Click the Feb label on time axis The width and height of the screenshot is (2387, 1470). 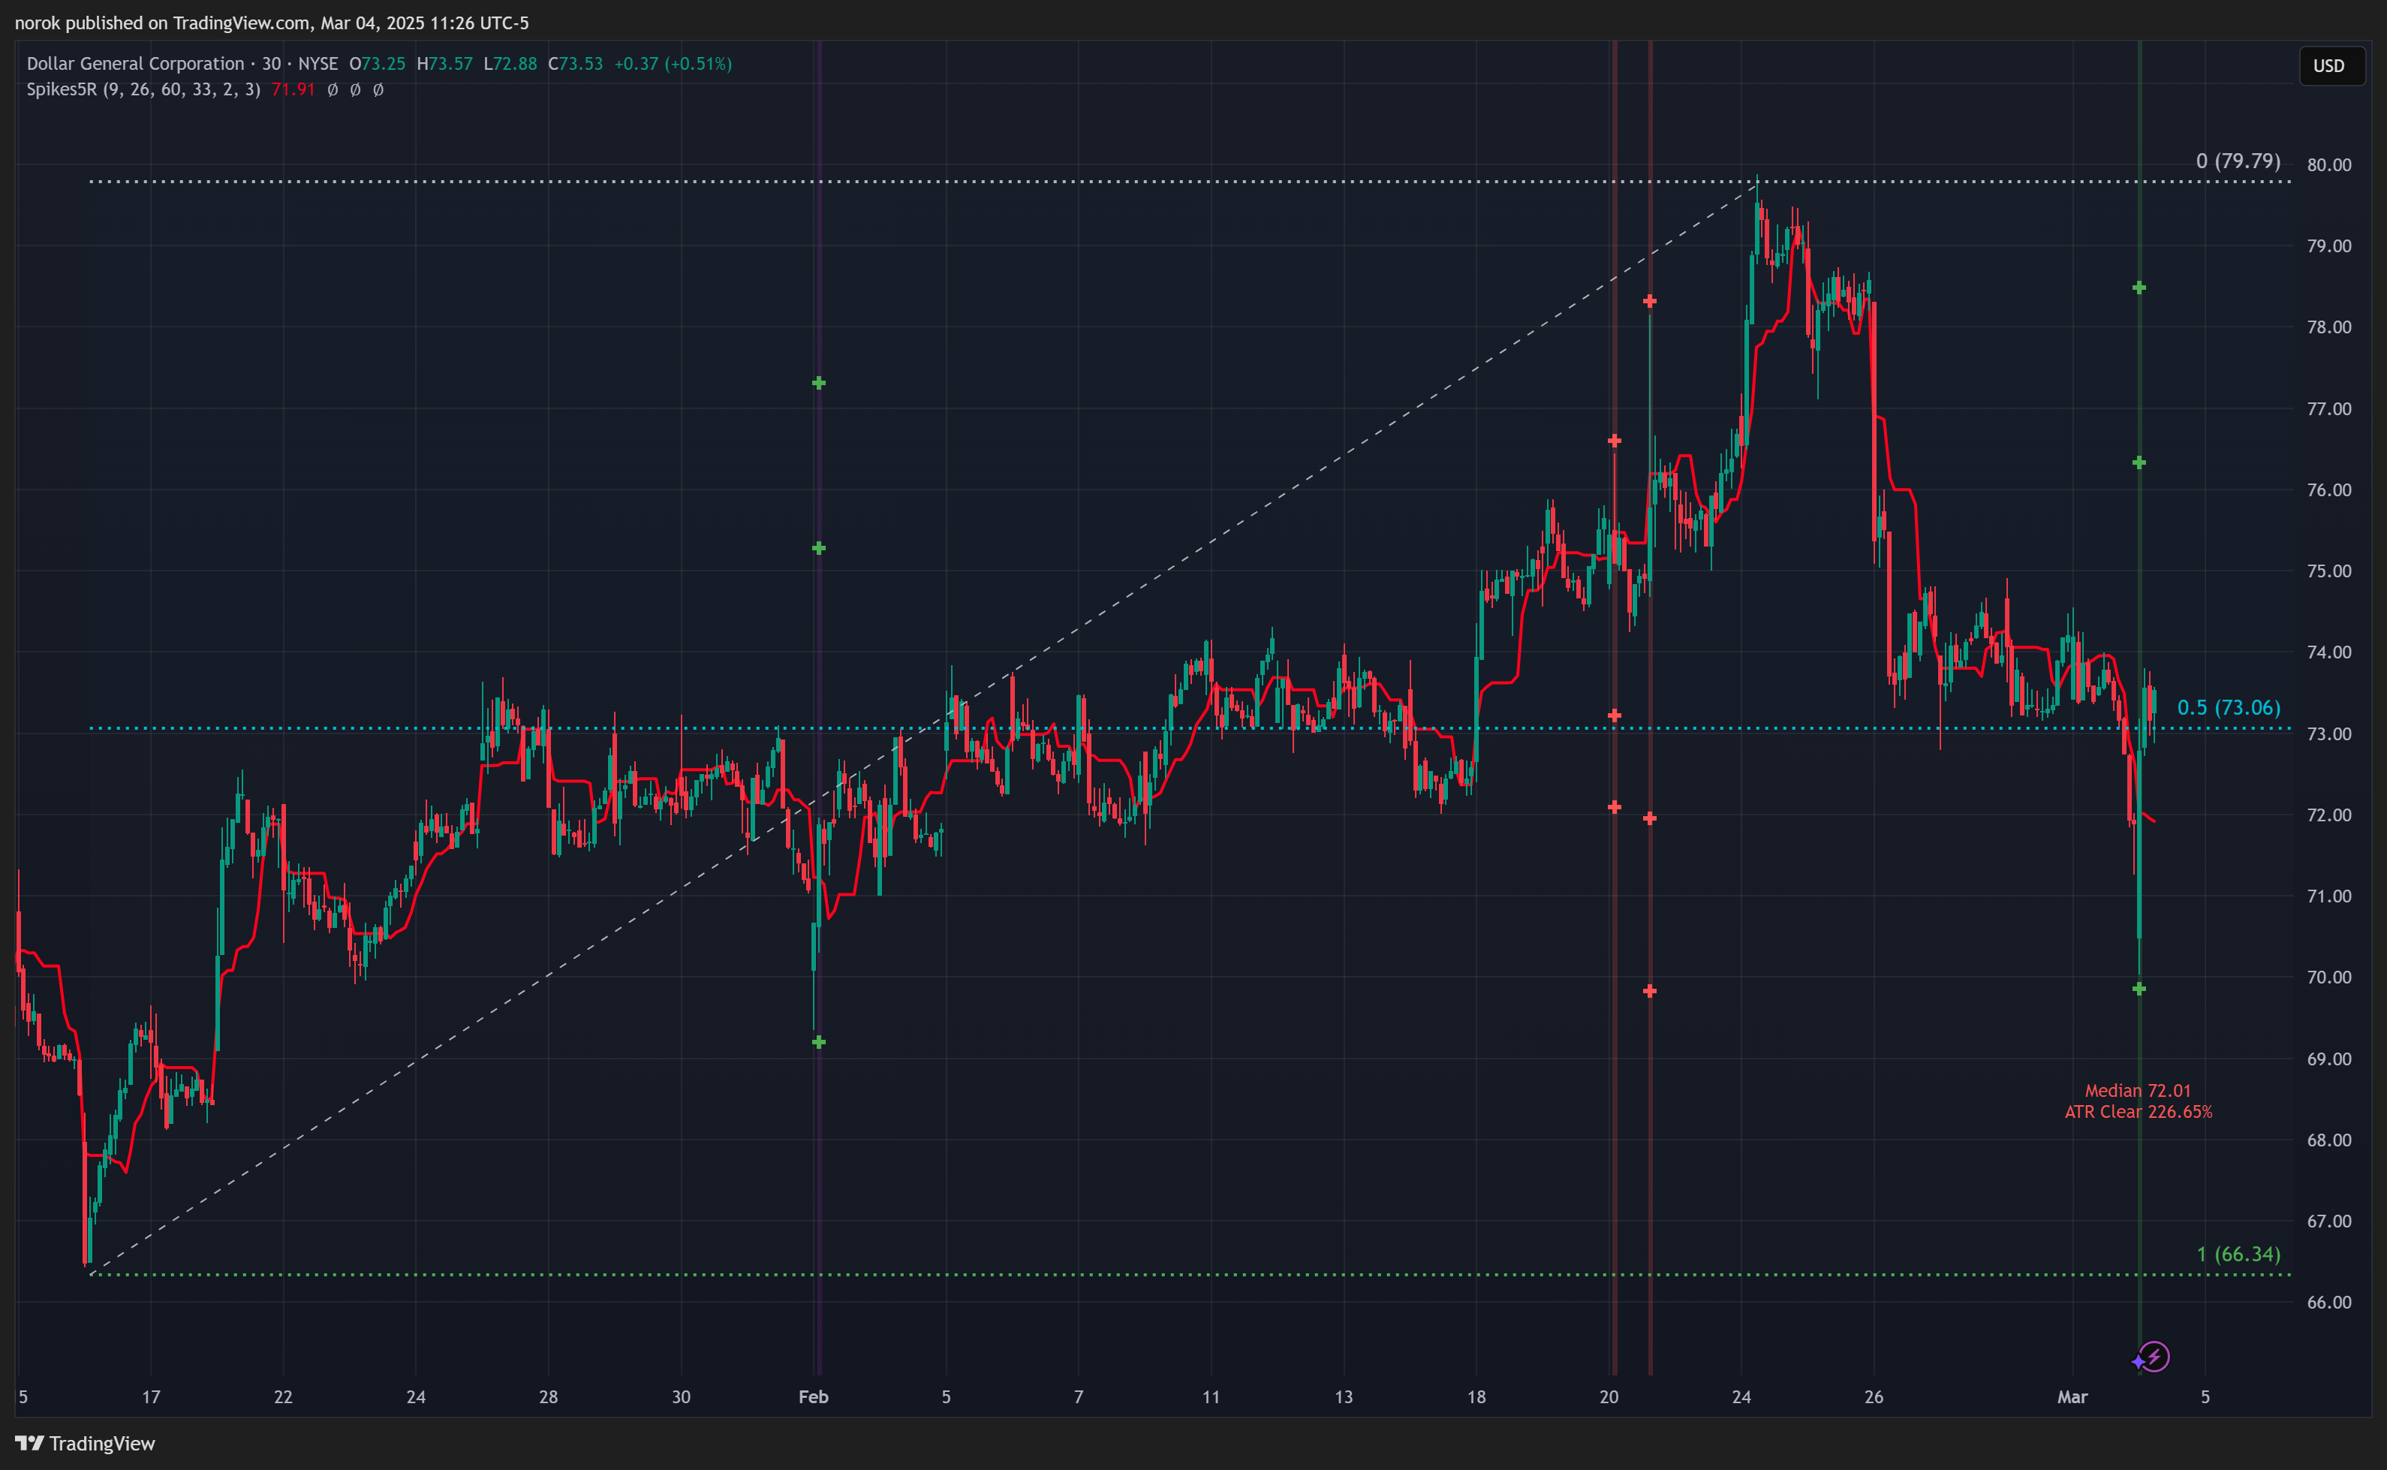pos(812,1396)
